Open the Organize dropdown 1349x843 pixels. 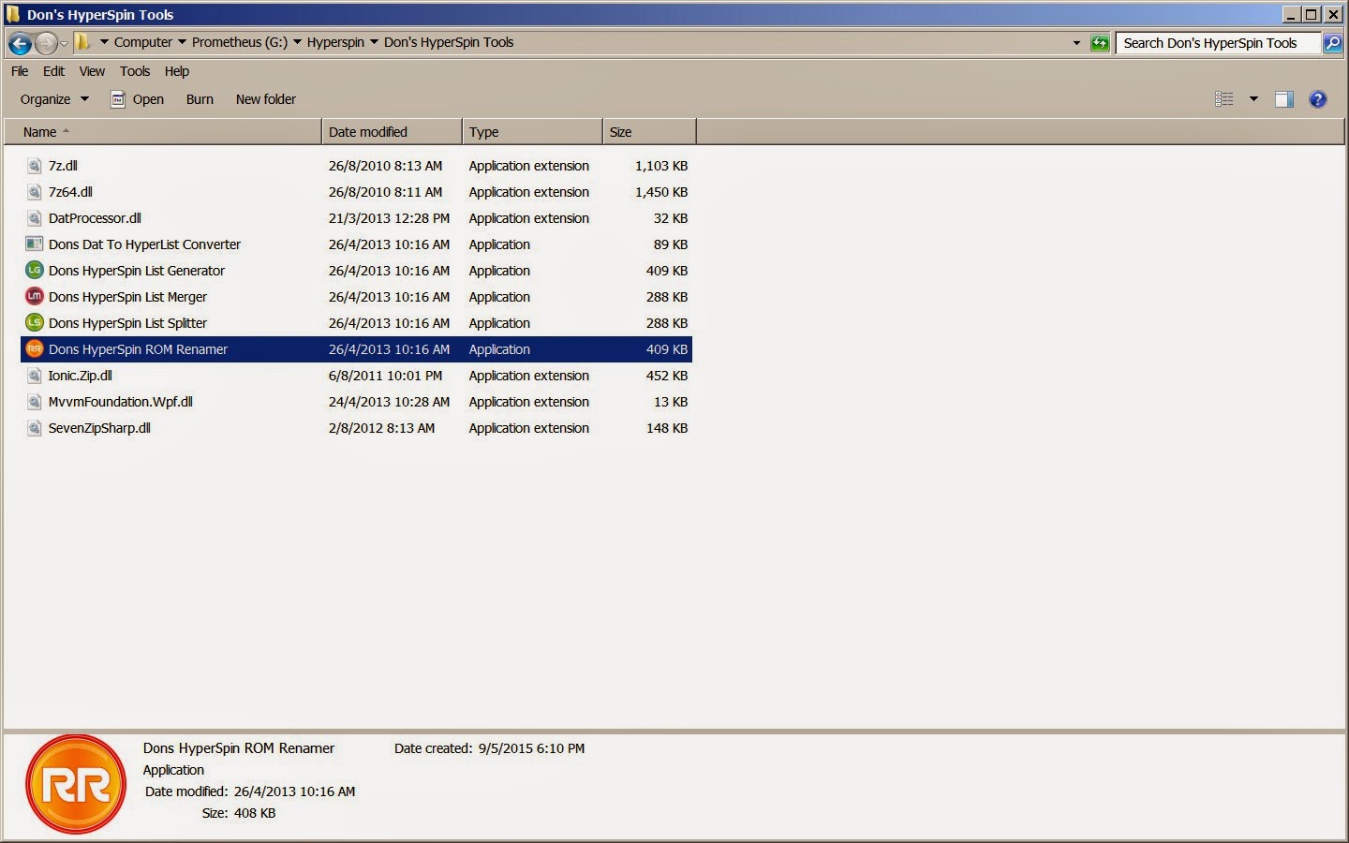tap(54, 99)
